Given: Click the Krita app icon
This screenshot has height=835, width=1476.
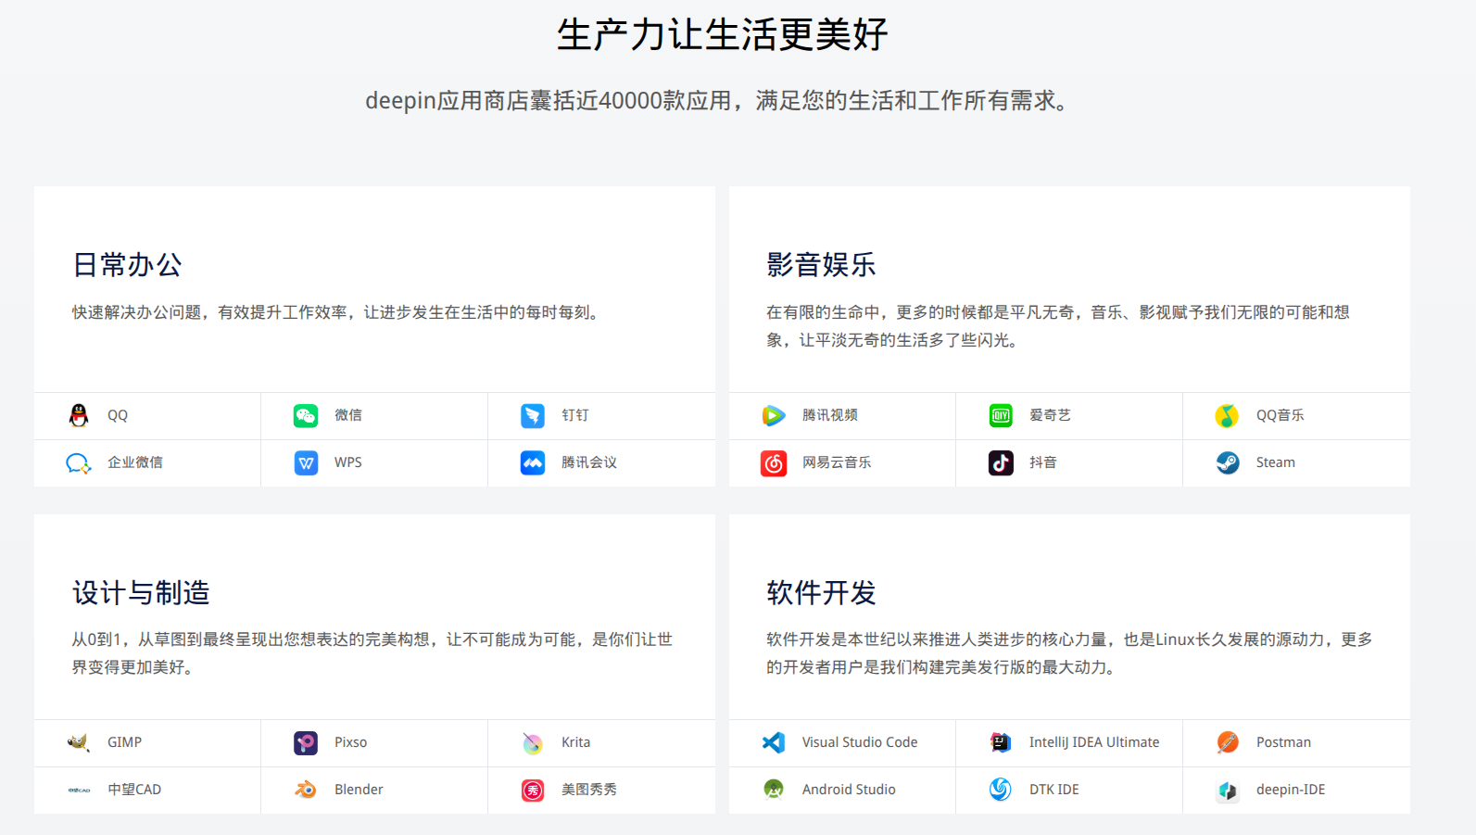Looking at the screenshot, I should coord(533,742).
